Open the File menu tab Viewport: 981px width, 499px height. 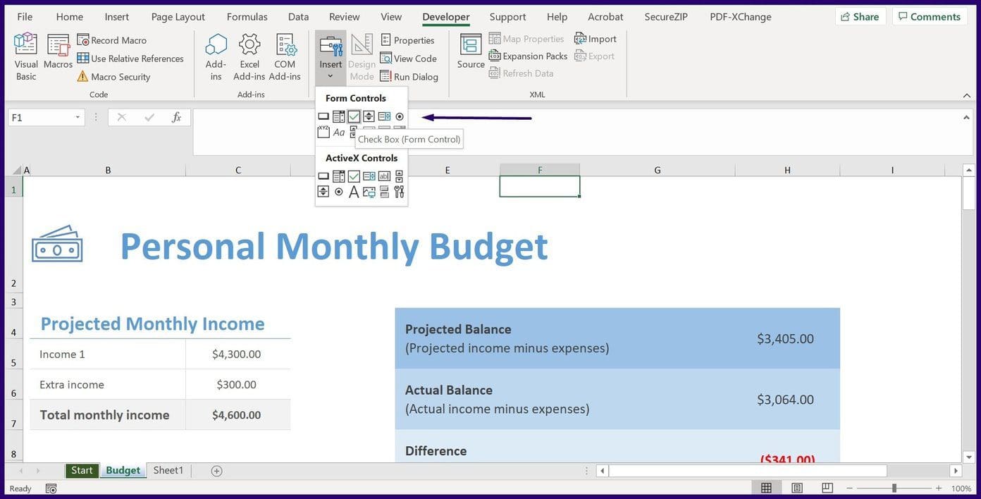tap(25, 17)
